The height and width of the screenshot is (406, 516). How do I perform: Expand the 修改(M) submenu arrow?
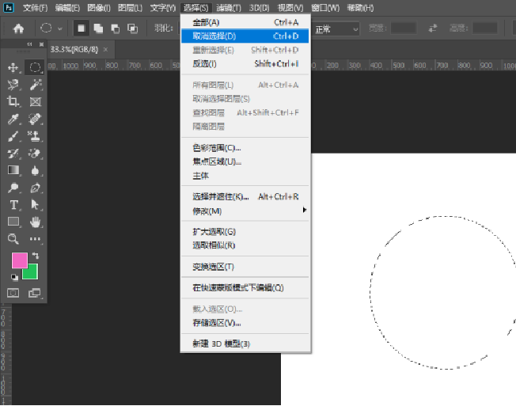tap(304, 211)
